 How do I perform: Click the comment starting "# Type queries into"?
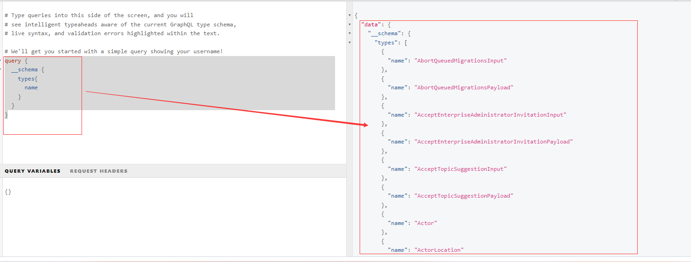tap(99, 15)
